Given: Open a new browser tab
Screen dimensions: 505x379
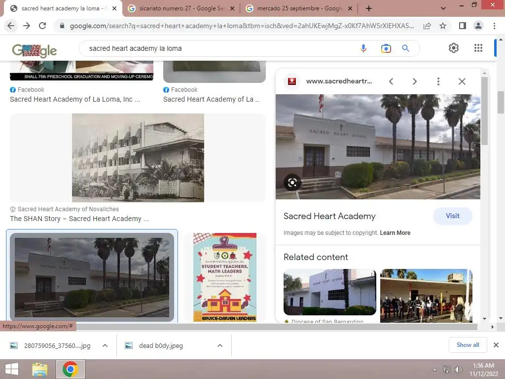Looking at the screenshot, I should coord(369,9).
